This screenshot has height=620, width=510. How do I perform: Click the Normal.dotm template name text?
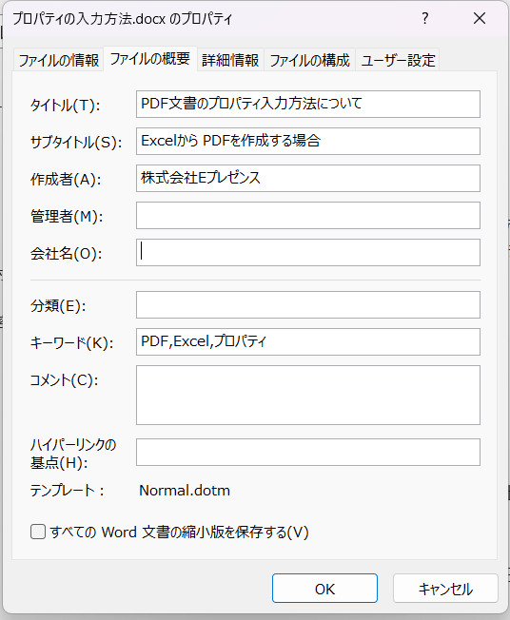(x=185, y=491)
